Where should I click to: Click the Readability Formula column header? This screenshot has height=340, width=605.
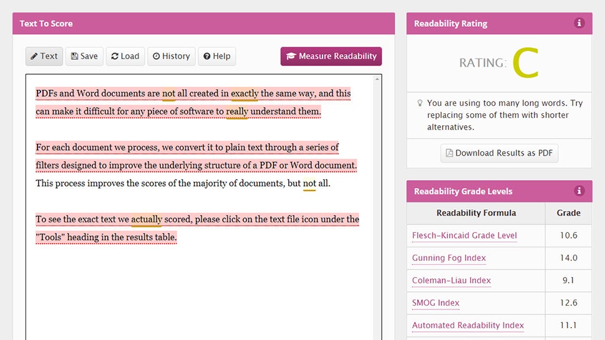pyautogui.click(x=476, y=213)
